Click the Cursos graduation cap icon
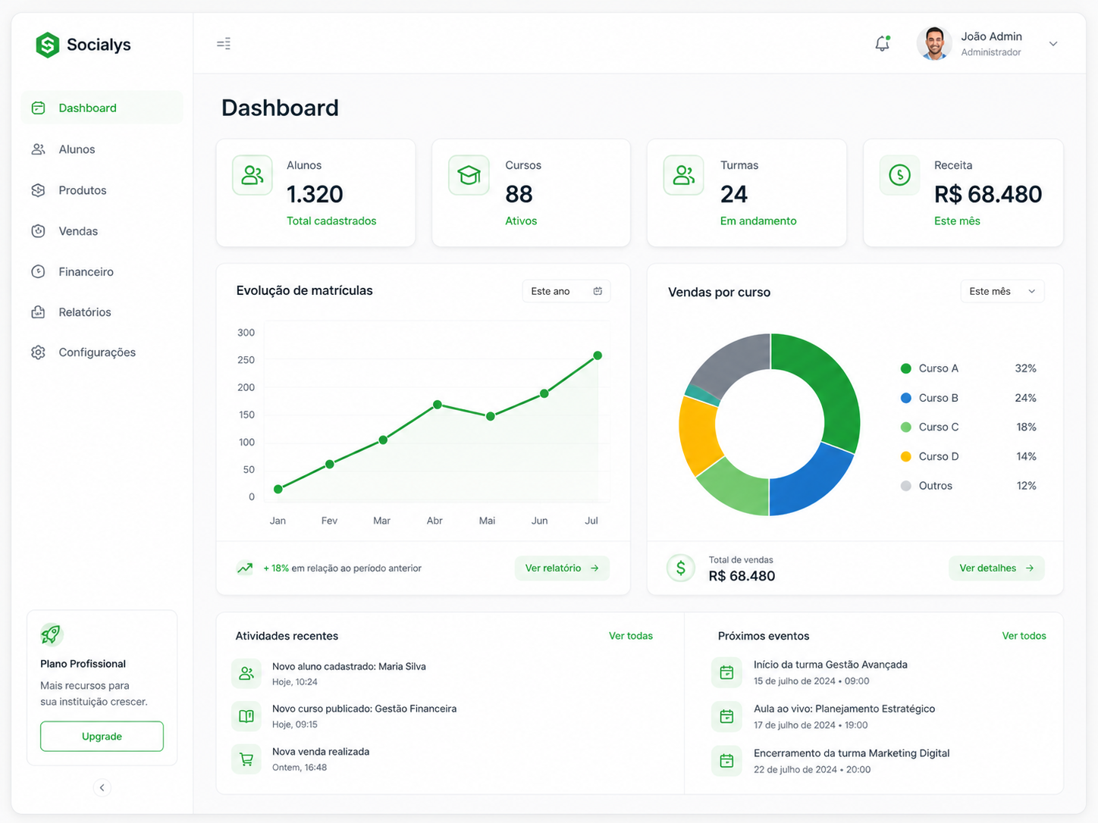Screen dimensions: 1098x823 (469, 175)
